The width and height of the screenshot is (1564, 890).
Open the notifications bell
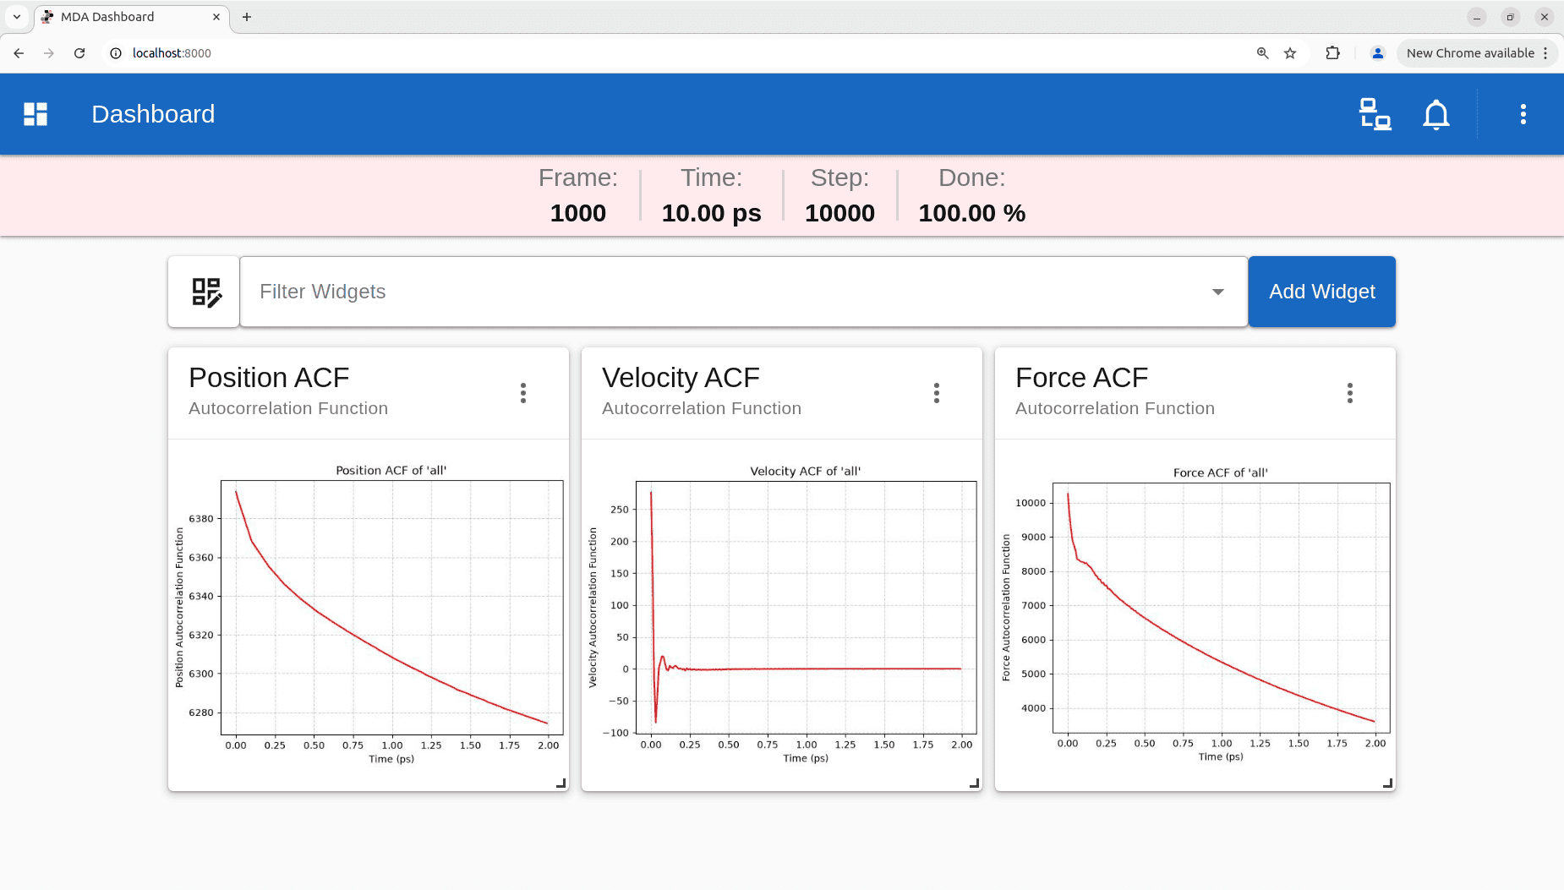(1435, 114)
